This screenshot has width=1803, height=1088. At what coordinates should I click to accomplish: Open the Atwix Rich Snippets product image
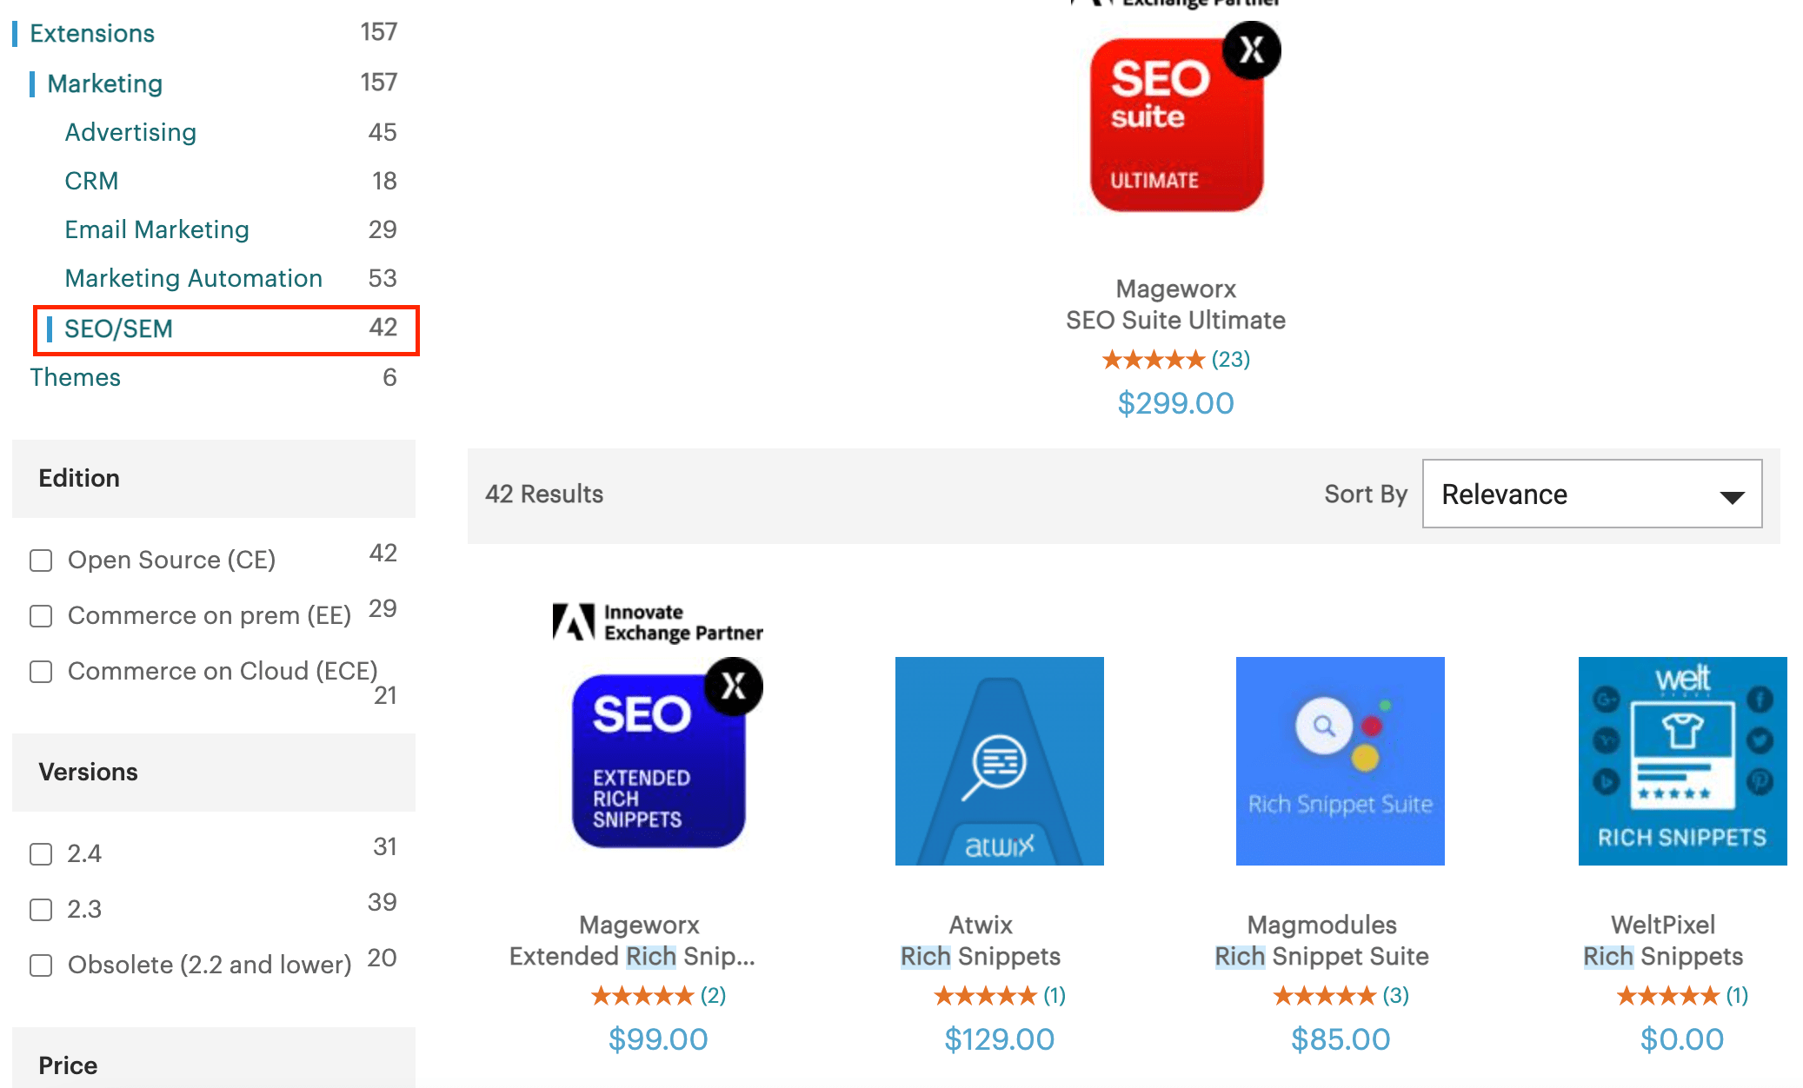coord(1000,761)
